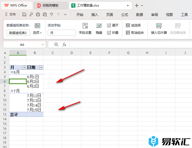
Task: Open the 找稻壳模板 tab
Action: click(x=51, y=6)
